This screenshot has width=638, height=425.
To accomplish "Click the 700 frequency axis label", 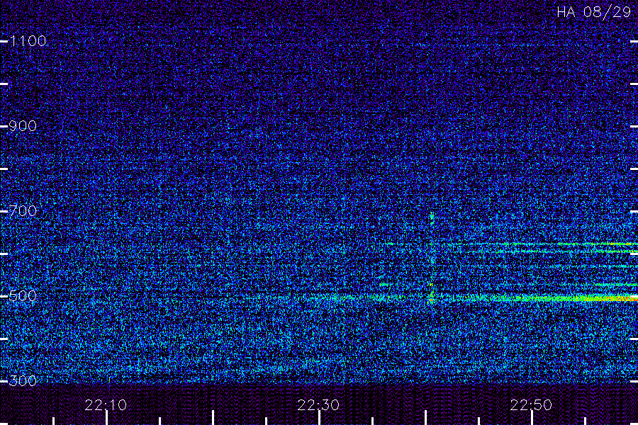I will (23, 211).
